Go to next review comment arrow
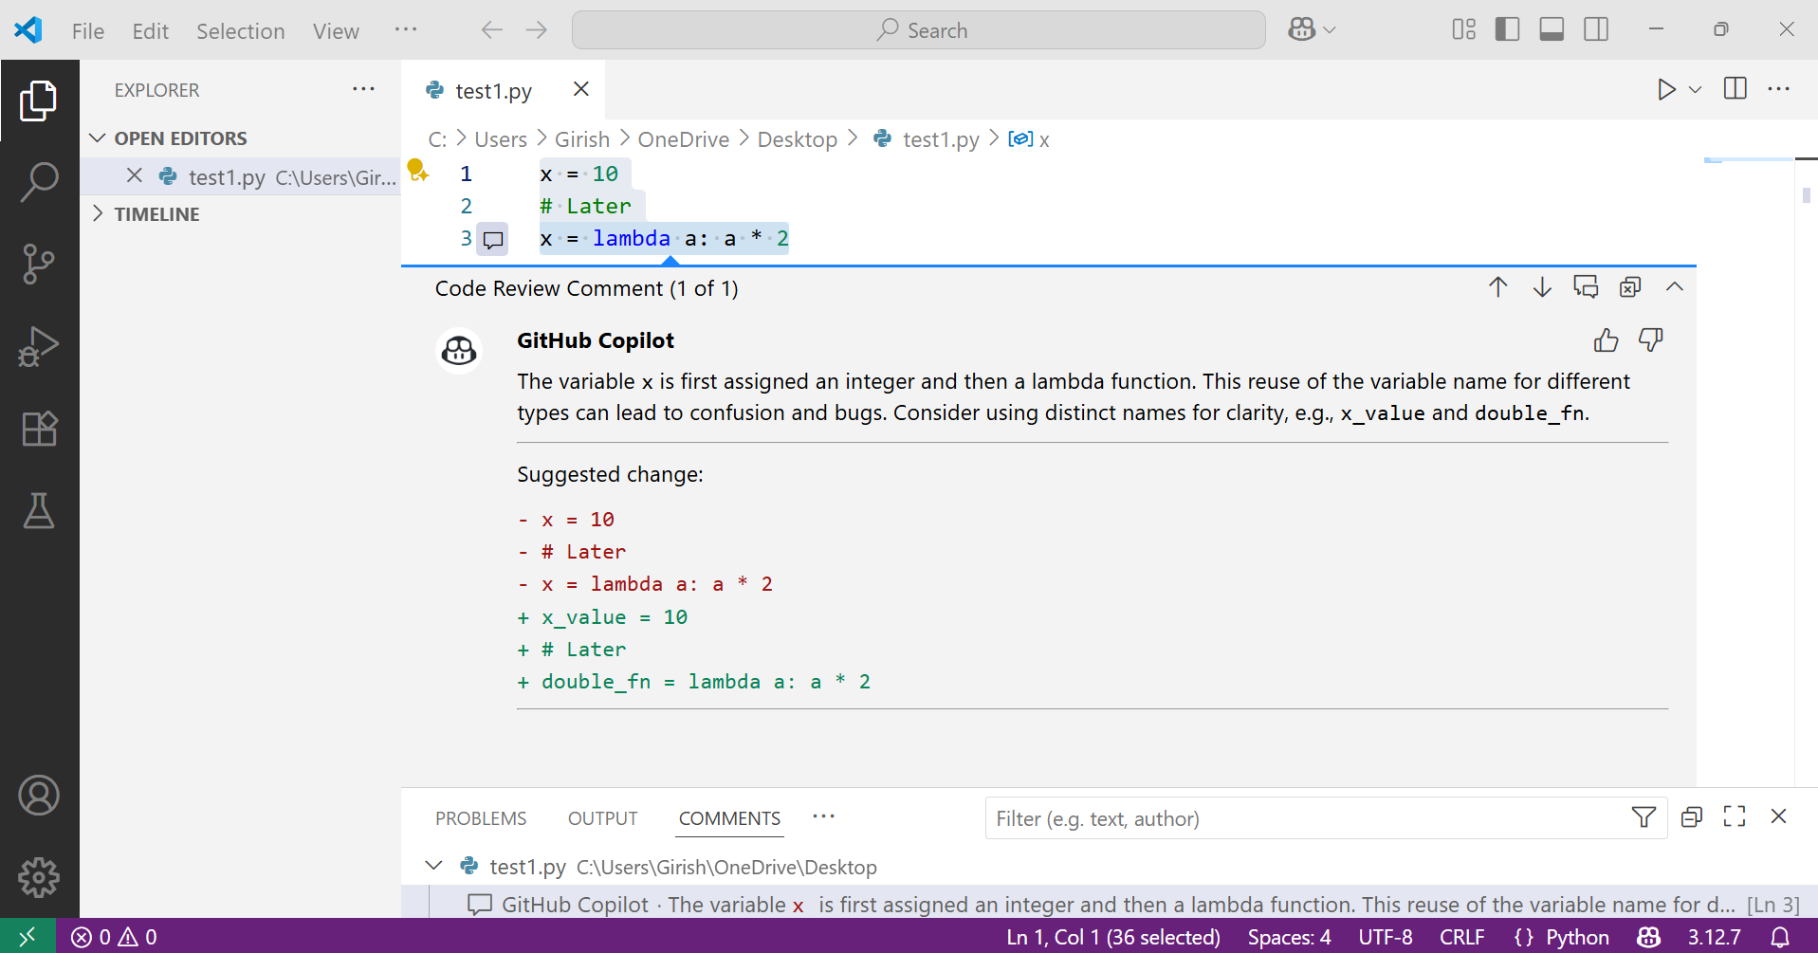The width and height of the screenshot is (1818, 953). 1542,287
